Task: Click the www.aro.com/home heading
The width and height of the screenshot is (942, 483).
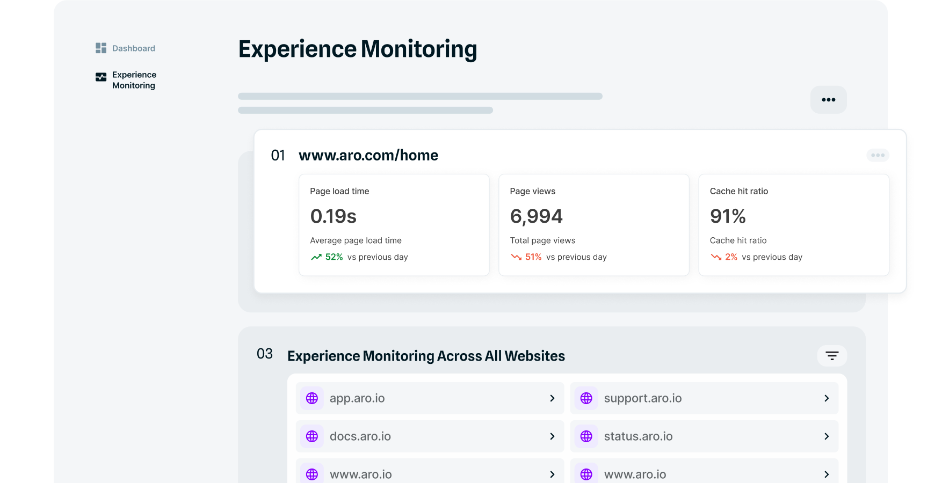Action: pyautogui.click(x=368, y=156)
